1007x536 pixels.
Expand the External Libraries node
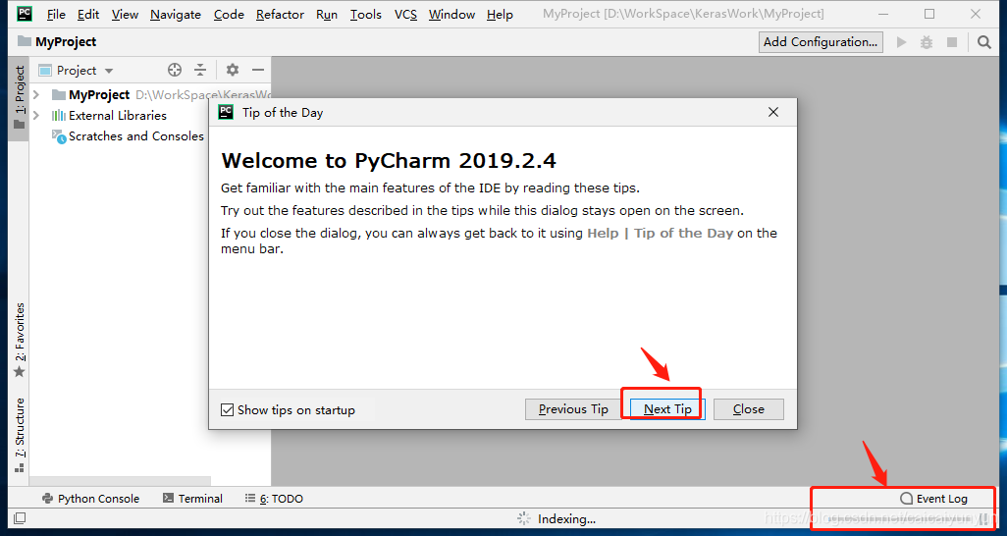click(36, 116)
